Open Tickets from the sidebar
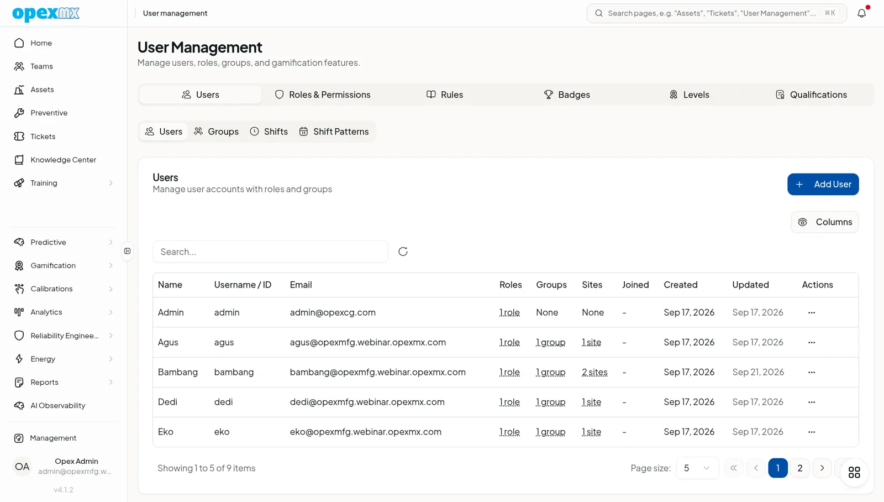Screen dimensions: 884x502 pyautogui.click(x=64, y=137)
